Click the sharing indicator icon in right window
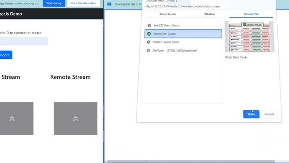The image size is (289, 163). click(109, 4)
